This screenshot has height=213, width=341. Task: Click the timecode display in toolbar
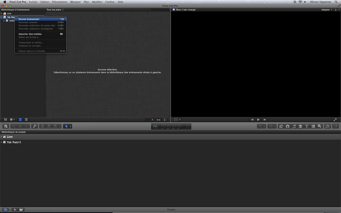pyautogui.click(x=171, y=126)
